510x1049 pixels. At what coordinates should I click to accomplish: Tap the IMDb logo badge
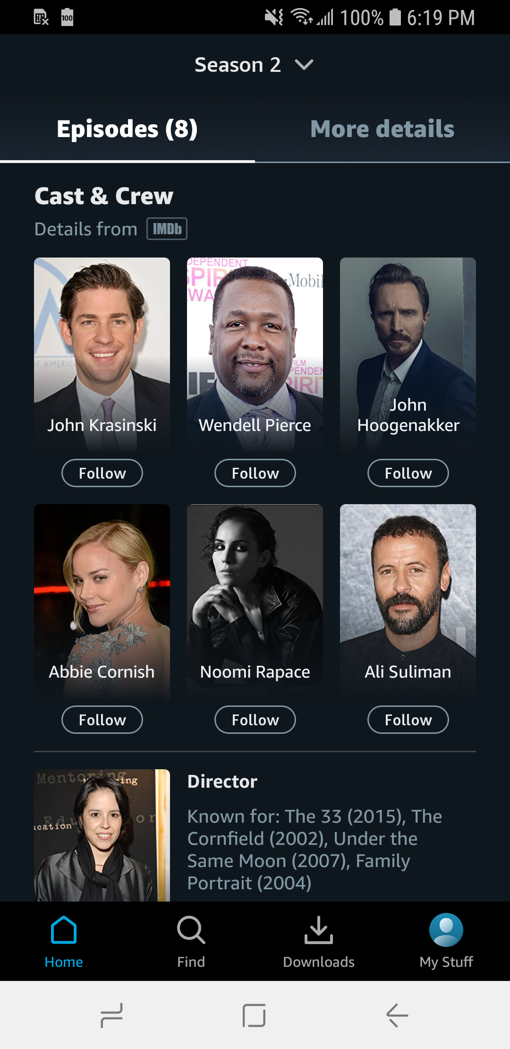167,229
